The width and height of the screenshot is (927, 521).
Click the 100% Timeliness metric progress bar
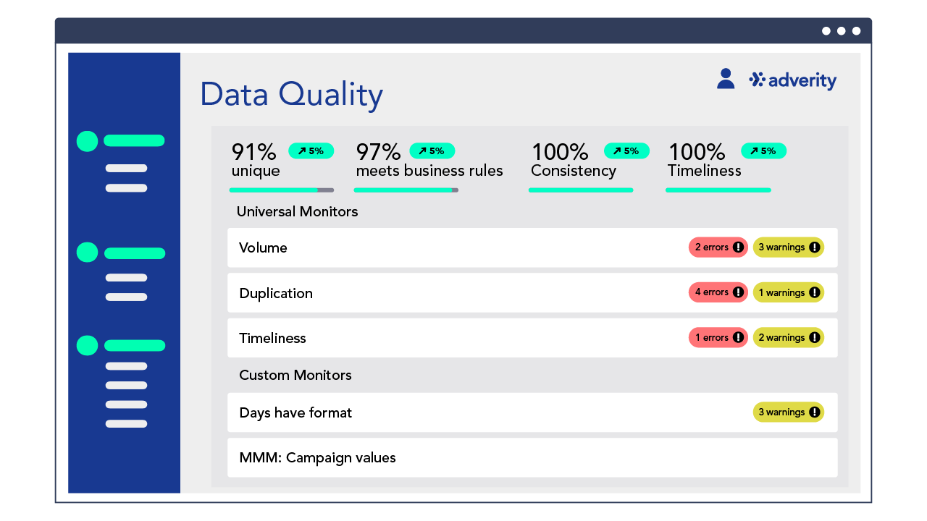pyautogui.click(x=718, y=190)
